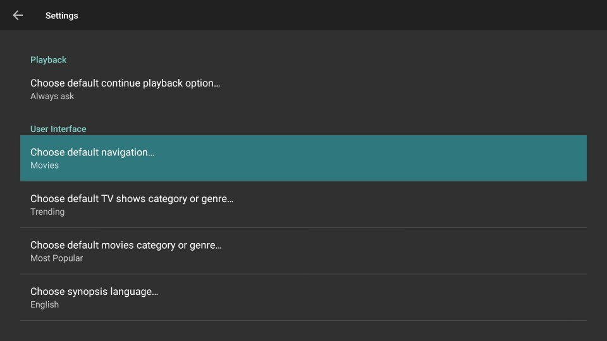Click the movies category preference row
Screen dimensions: 607x341
pos(303,251)
